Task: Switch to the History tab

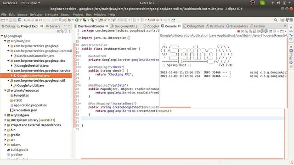Action: click(x=258, y=26)
